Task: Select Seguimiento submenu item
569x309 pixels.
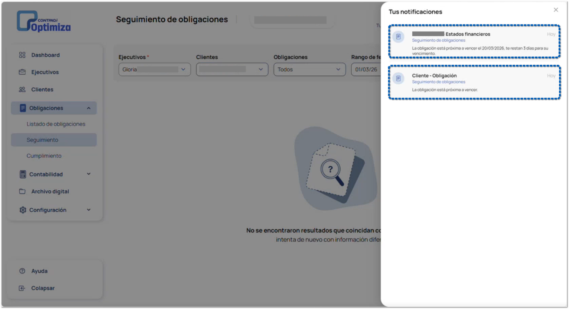Action: pyautogui.click(x=54, y=140)
